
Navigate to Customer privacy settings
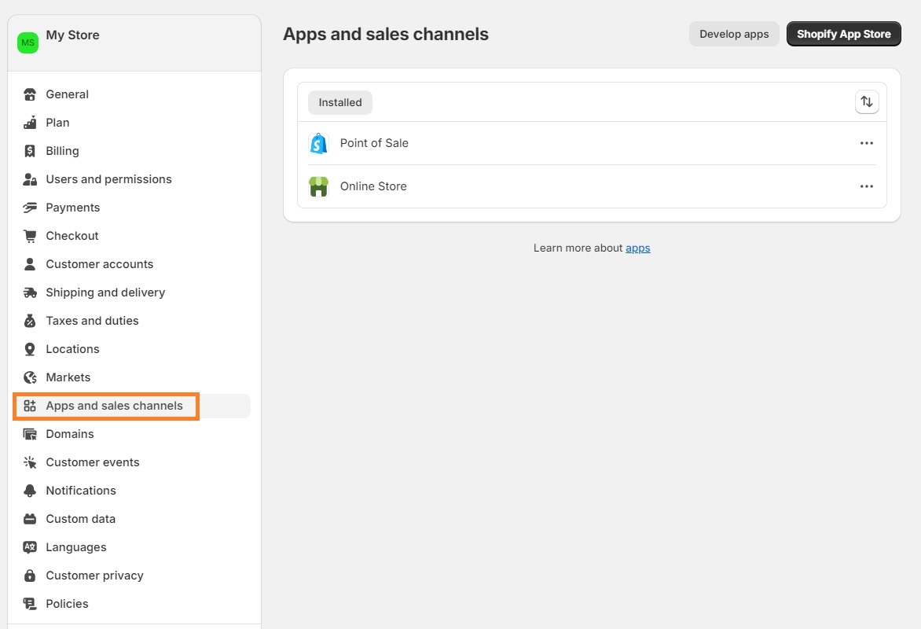coord(94,575)
